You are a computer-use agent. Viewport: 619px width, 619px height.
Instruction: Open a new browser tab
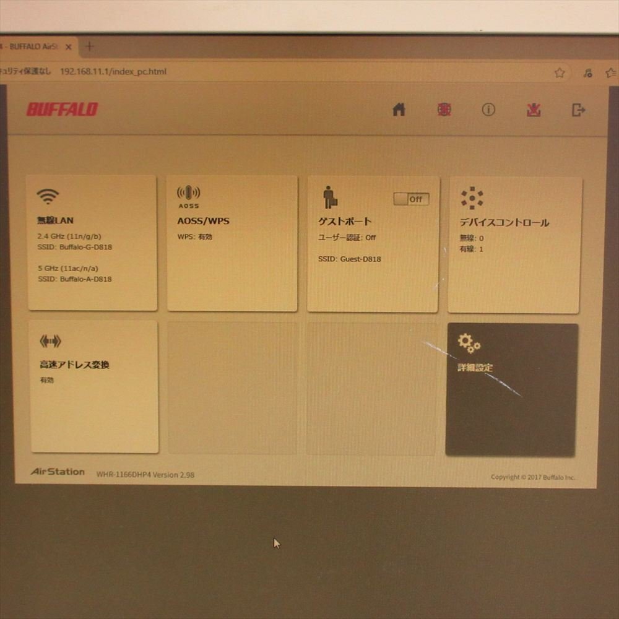90,46
